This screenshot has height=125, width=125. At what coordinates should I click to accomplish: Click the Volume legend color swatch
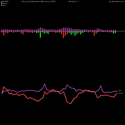coord(1,3)
